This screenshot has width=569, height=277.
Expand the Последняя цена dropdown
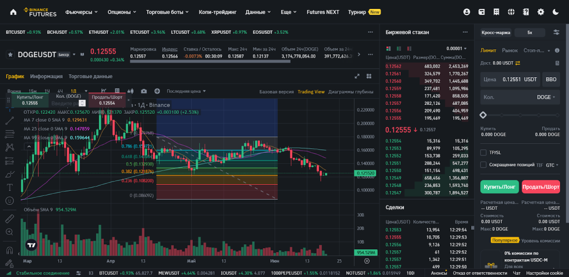coord(186,91)
